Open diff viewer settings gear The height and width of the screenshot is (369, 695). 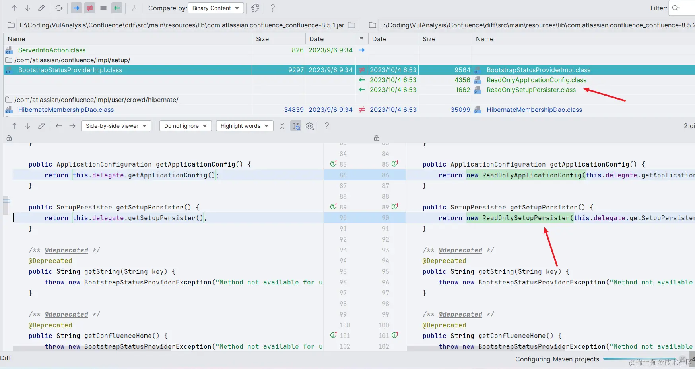pos(310,126)
